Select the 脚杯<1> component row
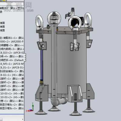The height and width of the screenshot is (121, 121). (12, 79)
